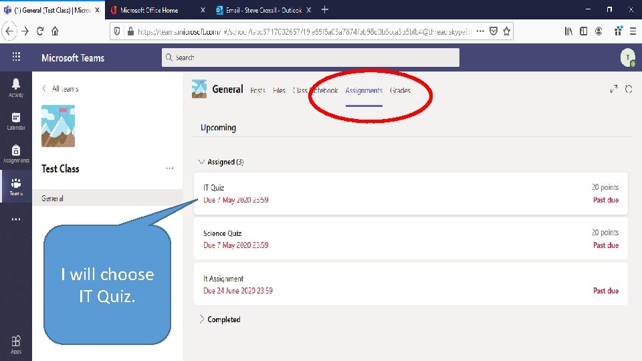This screenshot has height=361, width=642.
Task: Toggle the browser sidebar view
Action: pos(583,31)
